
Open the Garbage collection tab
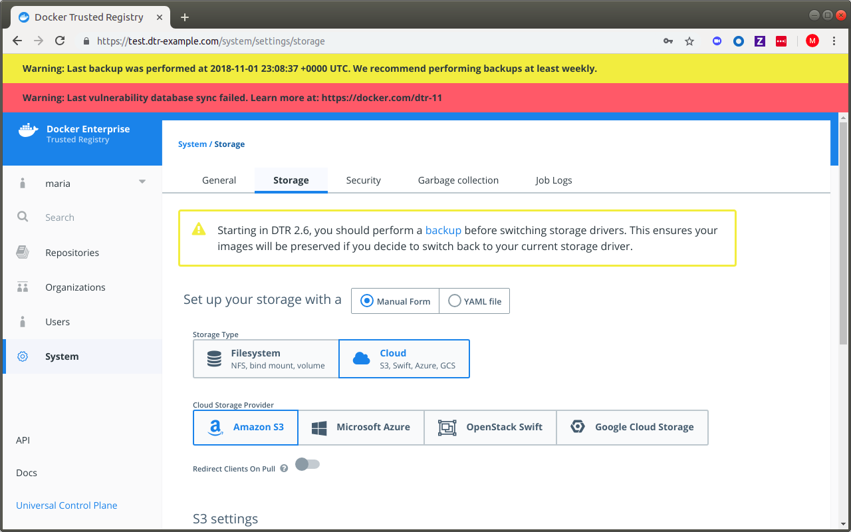click(458, 180)
